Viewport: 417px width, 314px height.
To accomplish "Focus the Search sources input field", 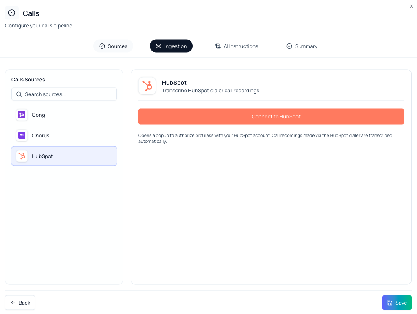I will click(x=64, y=94).
